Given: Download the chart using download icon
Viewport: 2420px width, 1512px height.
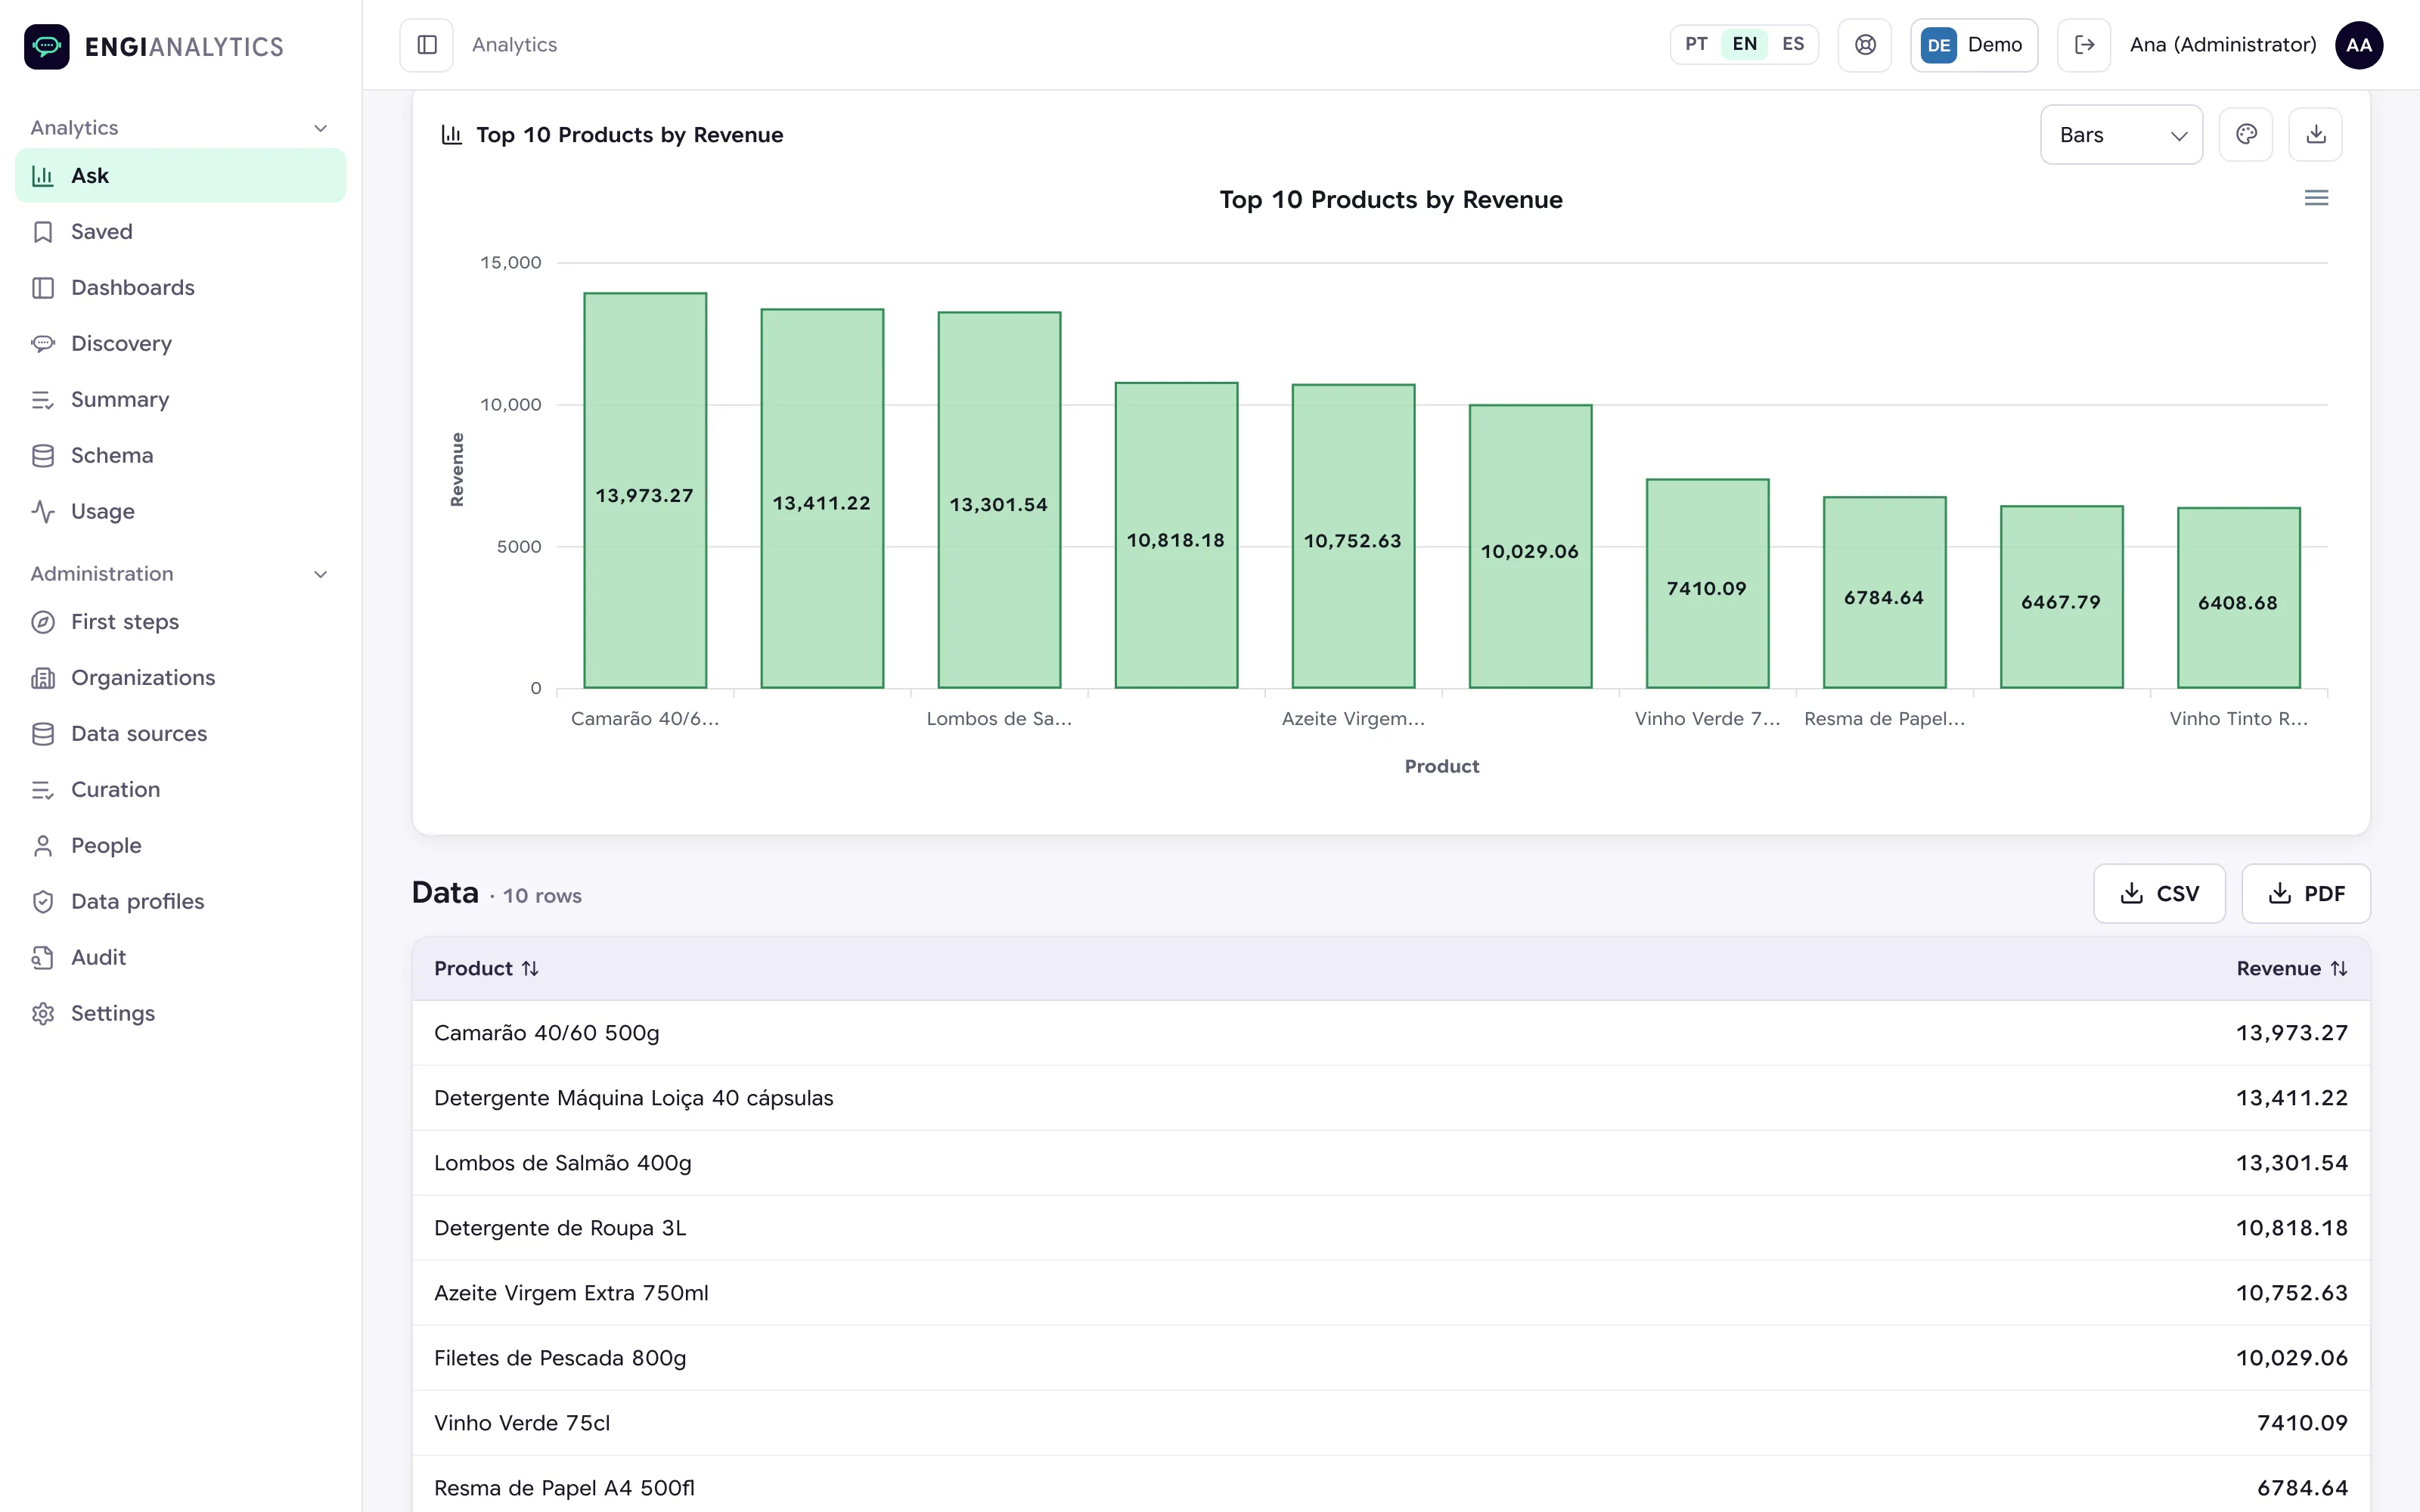Looking at the screenshot, I should (x=2316, y=134).
